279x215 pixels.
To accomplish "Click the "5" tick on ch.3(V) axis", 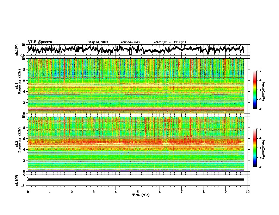I will [24, 175].
